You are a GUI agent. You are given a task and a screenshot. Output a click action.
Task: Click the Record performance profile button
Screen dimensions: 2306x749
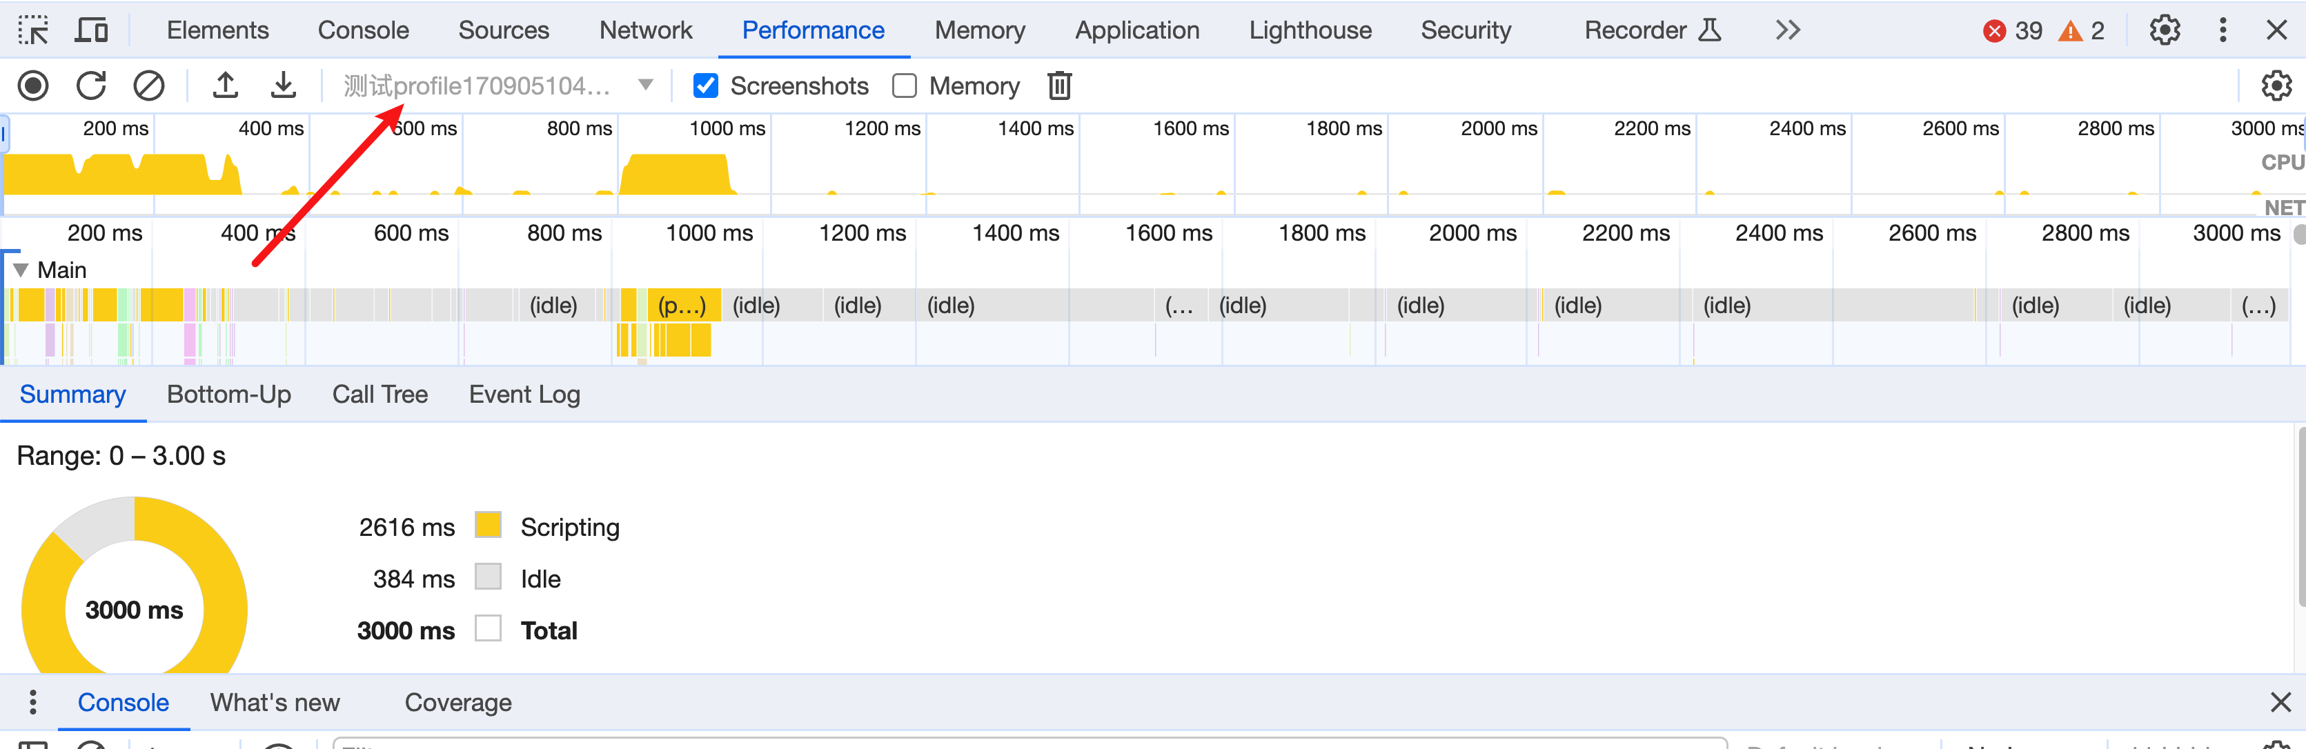coord(33,86)
